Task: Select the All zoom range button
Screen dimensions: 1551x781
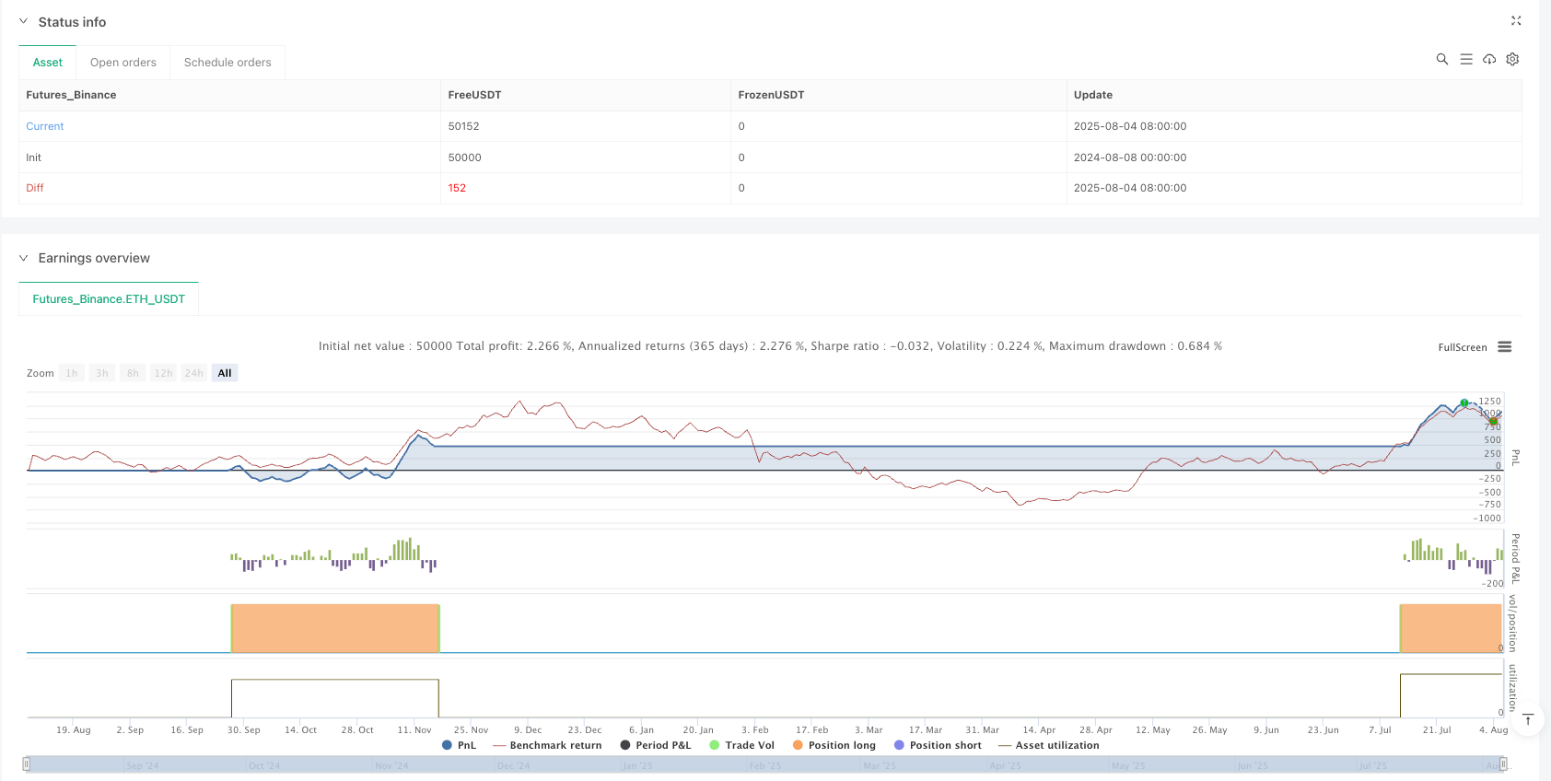Action: [x=225, y=373]
